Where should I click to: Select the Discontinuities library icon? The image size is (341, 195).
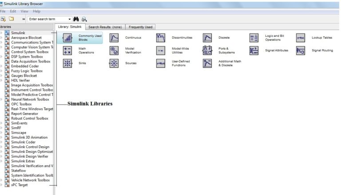pyautogui.click(x=161, y=38)
